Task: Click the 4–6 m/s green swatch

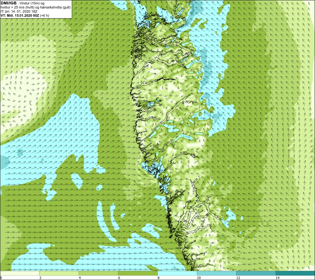Action: click(x=98, y=273)
